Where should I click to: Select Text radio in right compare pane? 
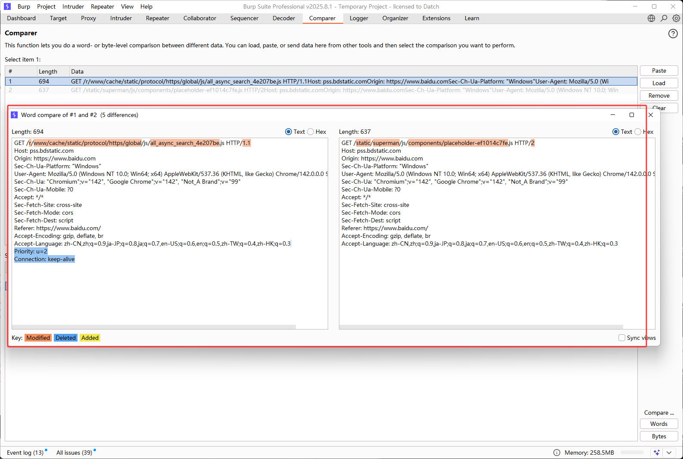pyautogui.click(x=616, y=132)
